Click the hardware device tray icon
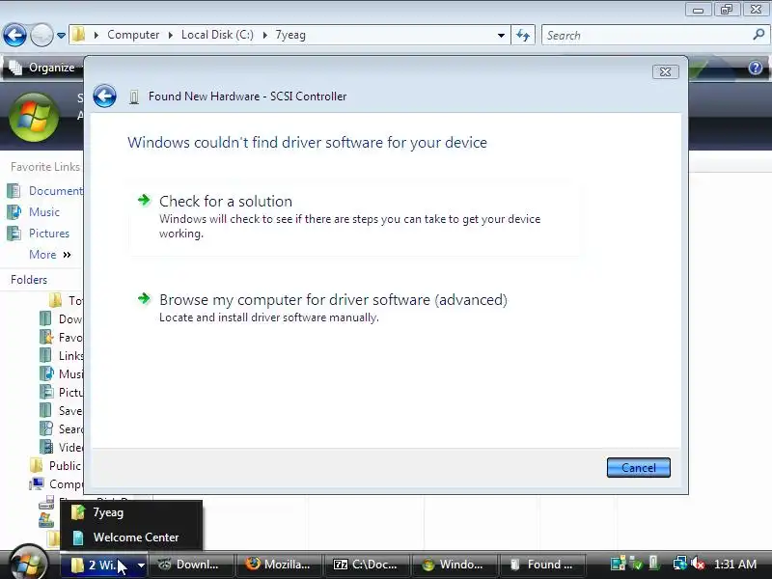This screenshot has width=772, height=579. (x=654, y=564)
